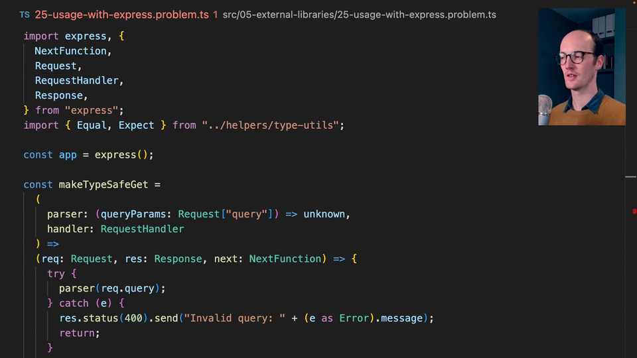Image resolution: width=637 pixels, height=358 pixels.
Task: Click the return statement in the catch block
Action: pos(79,333)
